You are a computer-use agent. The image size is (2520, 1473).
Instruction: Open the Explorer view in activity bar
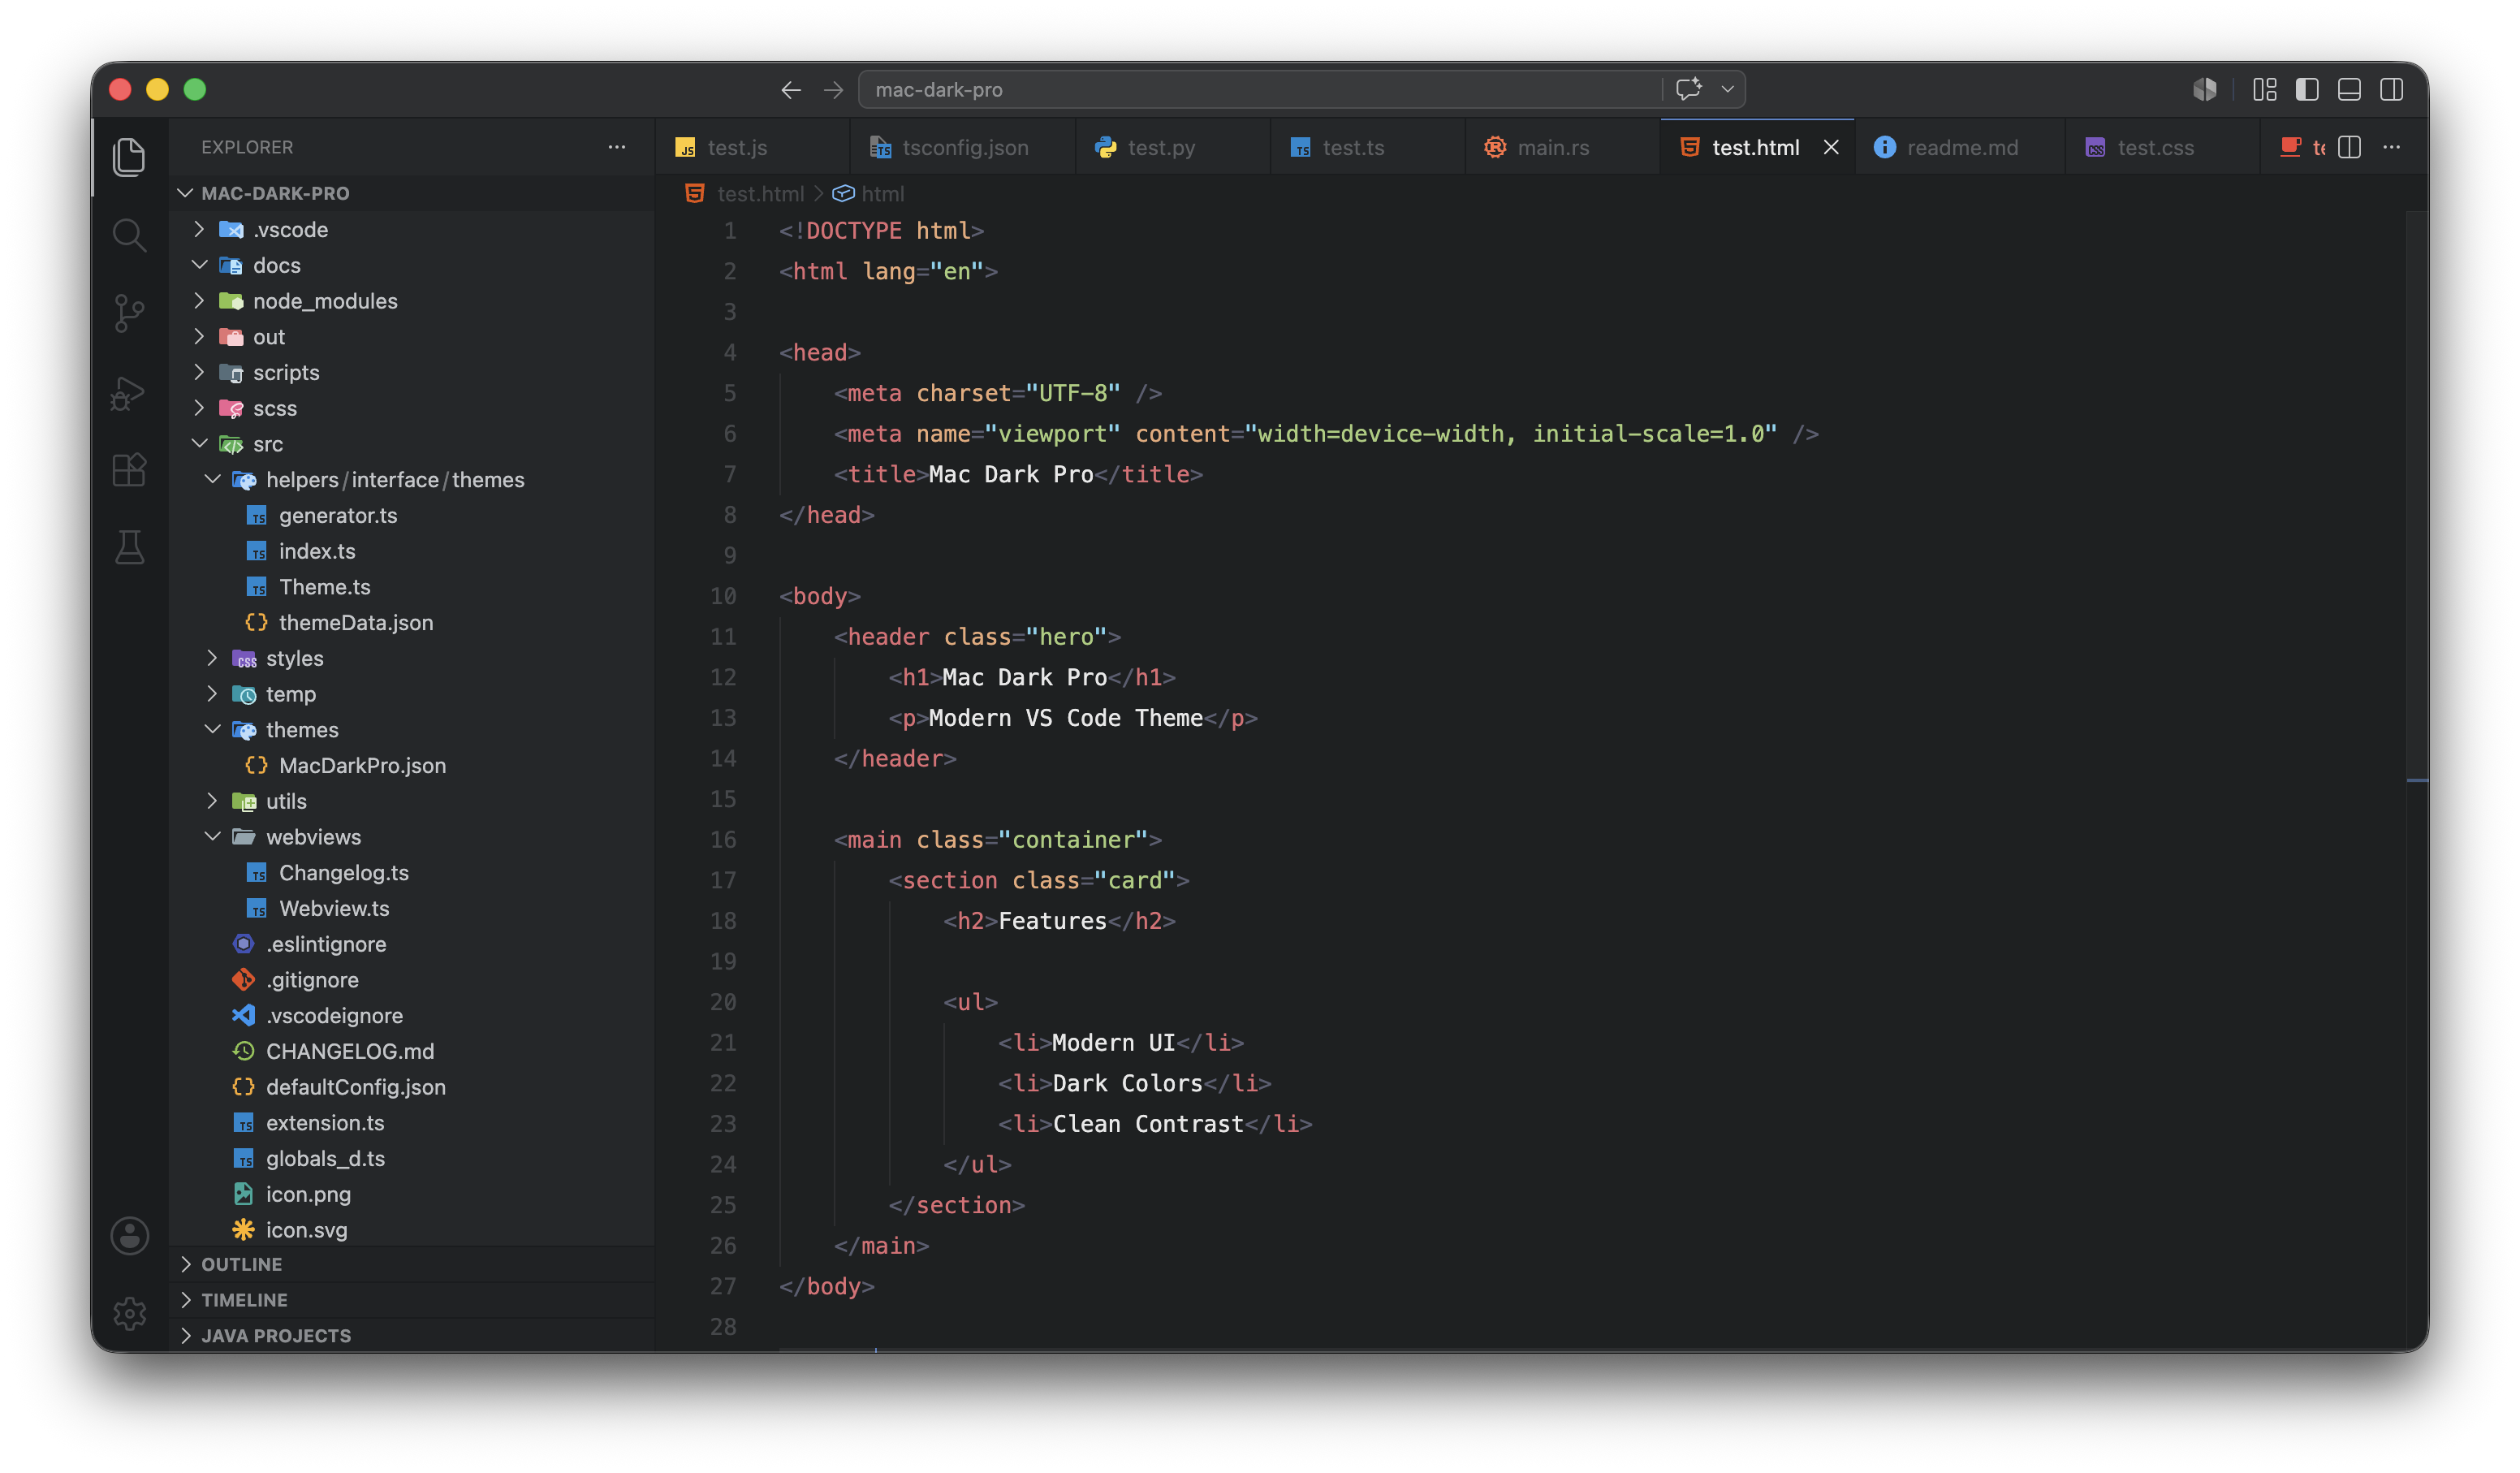pos(129,157)
